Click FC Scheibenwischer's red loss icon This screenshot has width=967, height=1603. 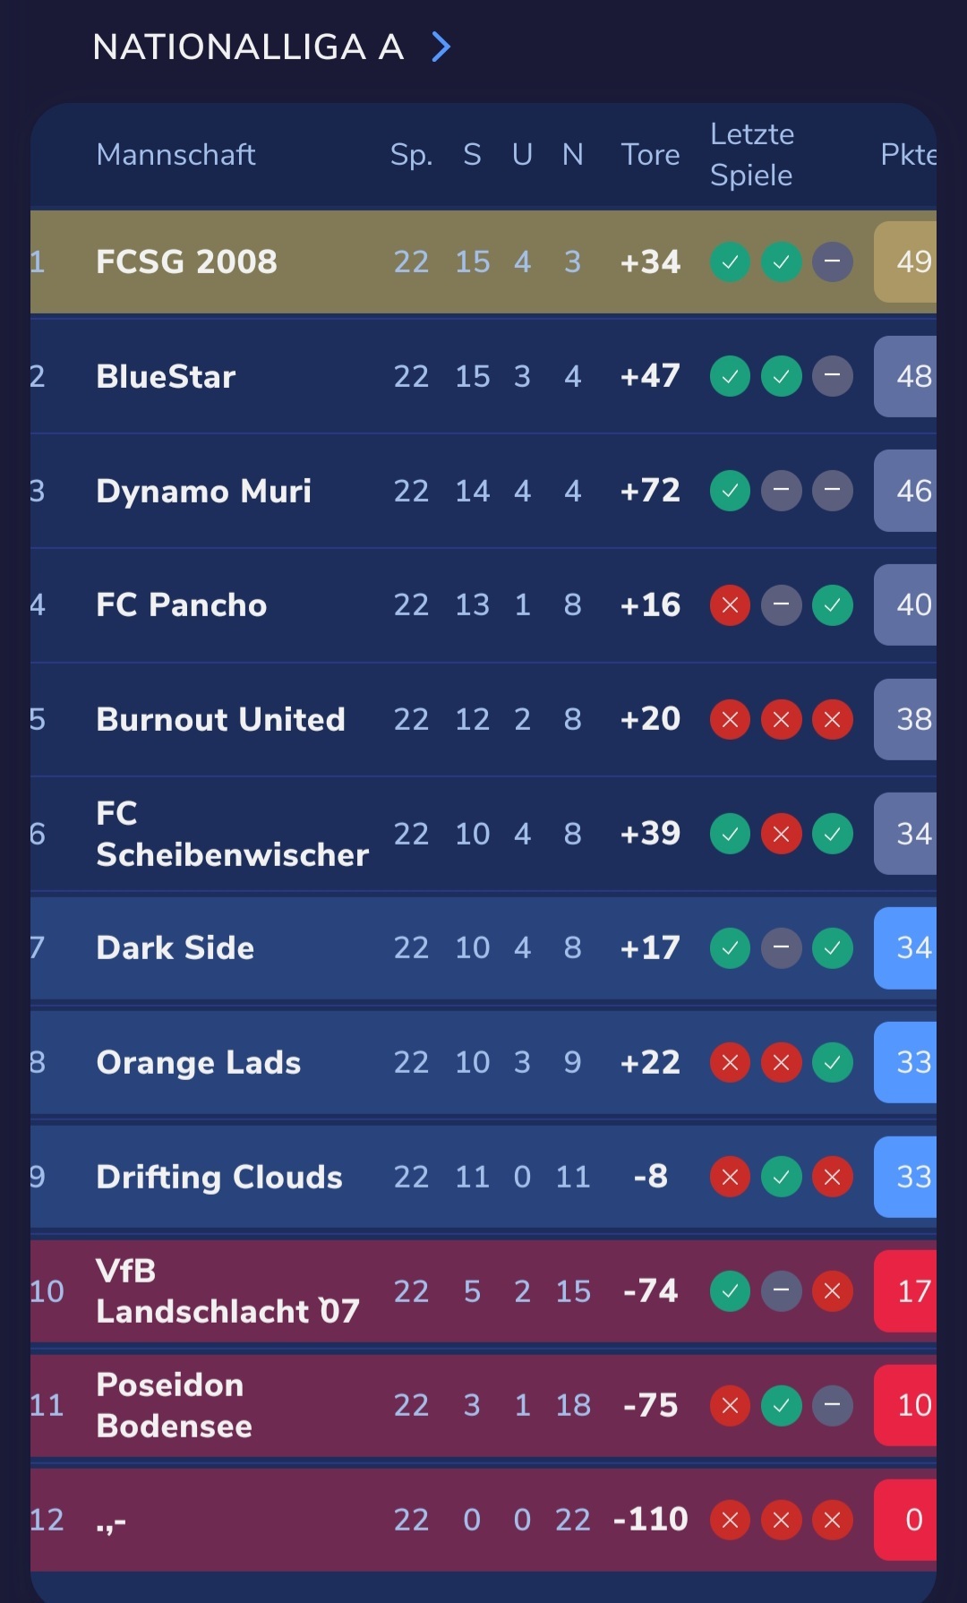(x=781, y=834)
